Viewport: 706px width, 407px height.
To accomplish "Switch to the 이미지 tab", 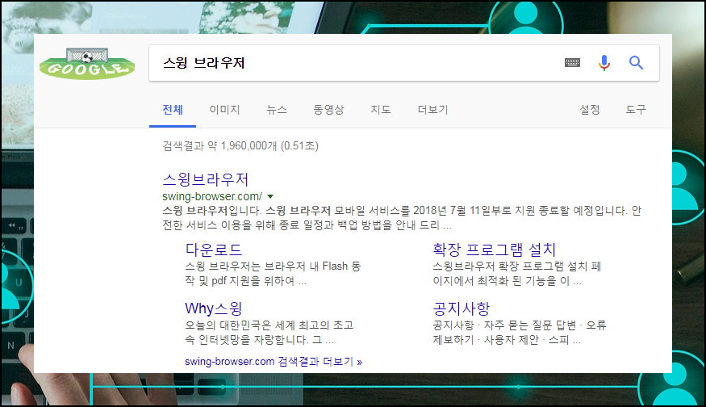I will coord(224,110).
